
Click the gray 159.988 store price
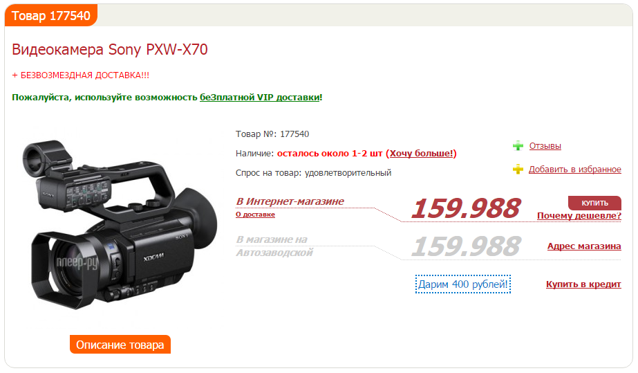click(465, 246)
